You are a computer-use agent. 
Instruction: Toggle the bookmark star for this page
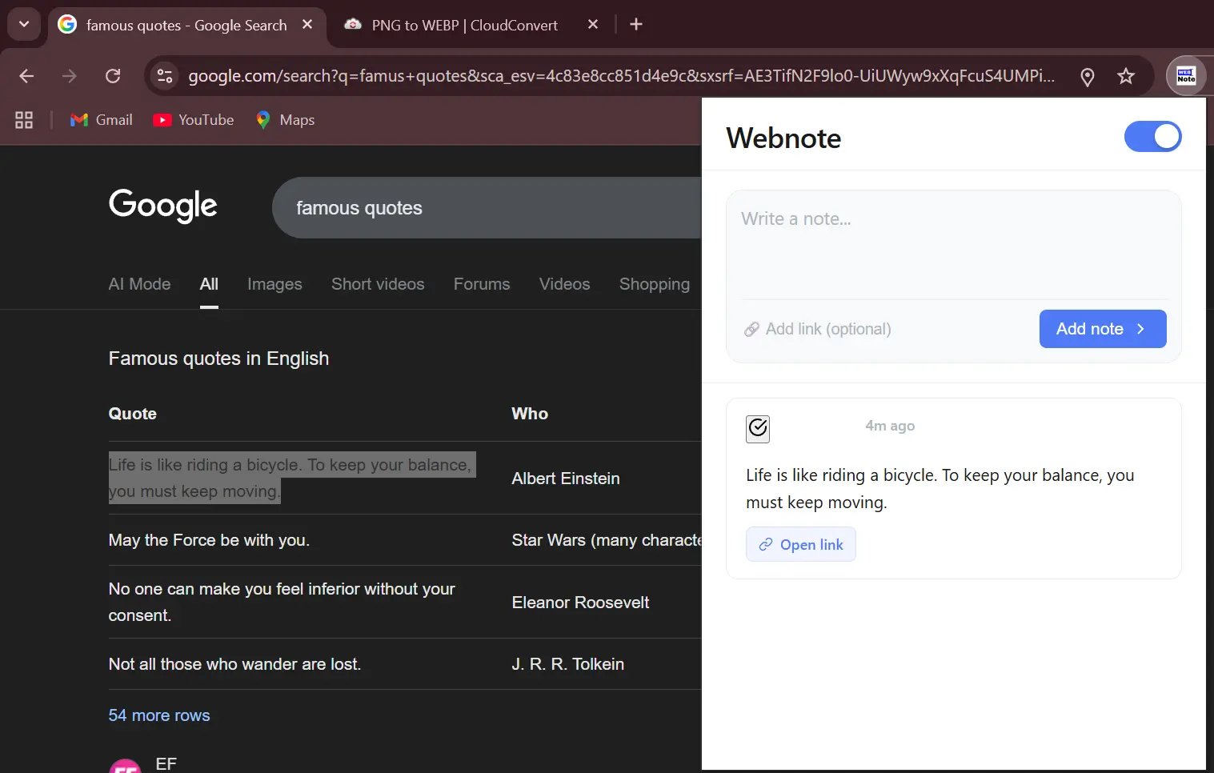[x=1126, y=75]
